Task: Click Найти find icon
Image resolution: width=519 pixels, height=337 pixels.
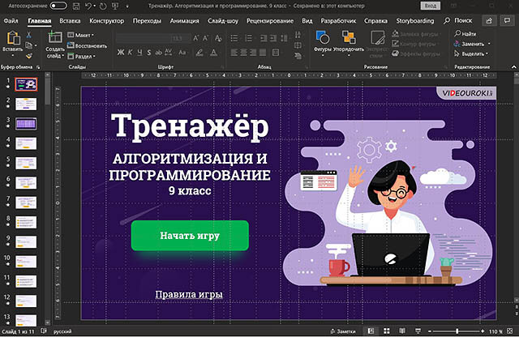Action: [x=465, y=34]
